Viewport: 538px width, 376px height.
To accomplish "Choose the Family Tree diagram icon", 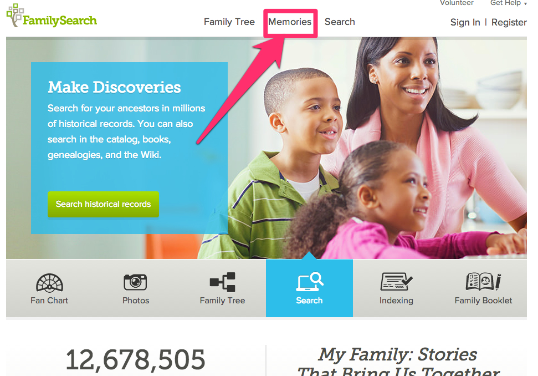I will [x=222, y=282].
